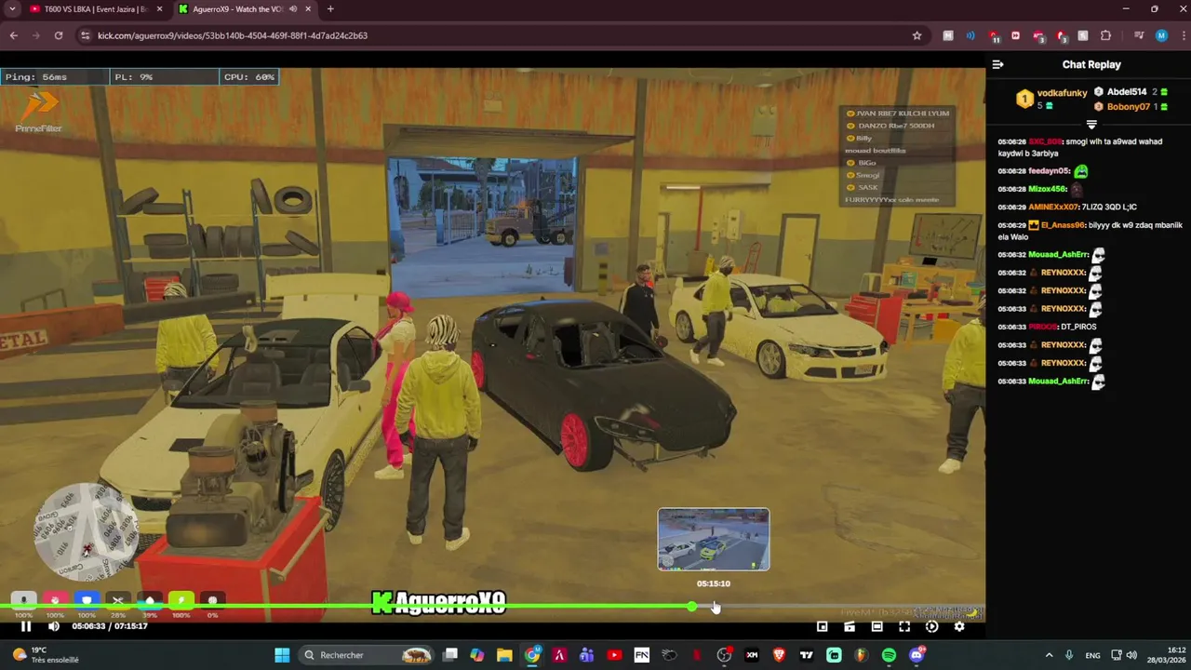Bookmark this page with the star
The image size is (1191, 670).
(x=917, y=35)
